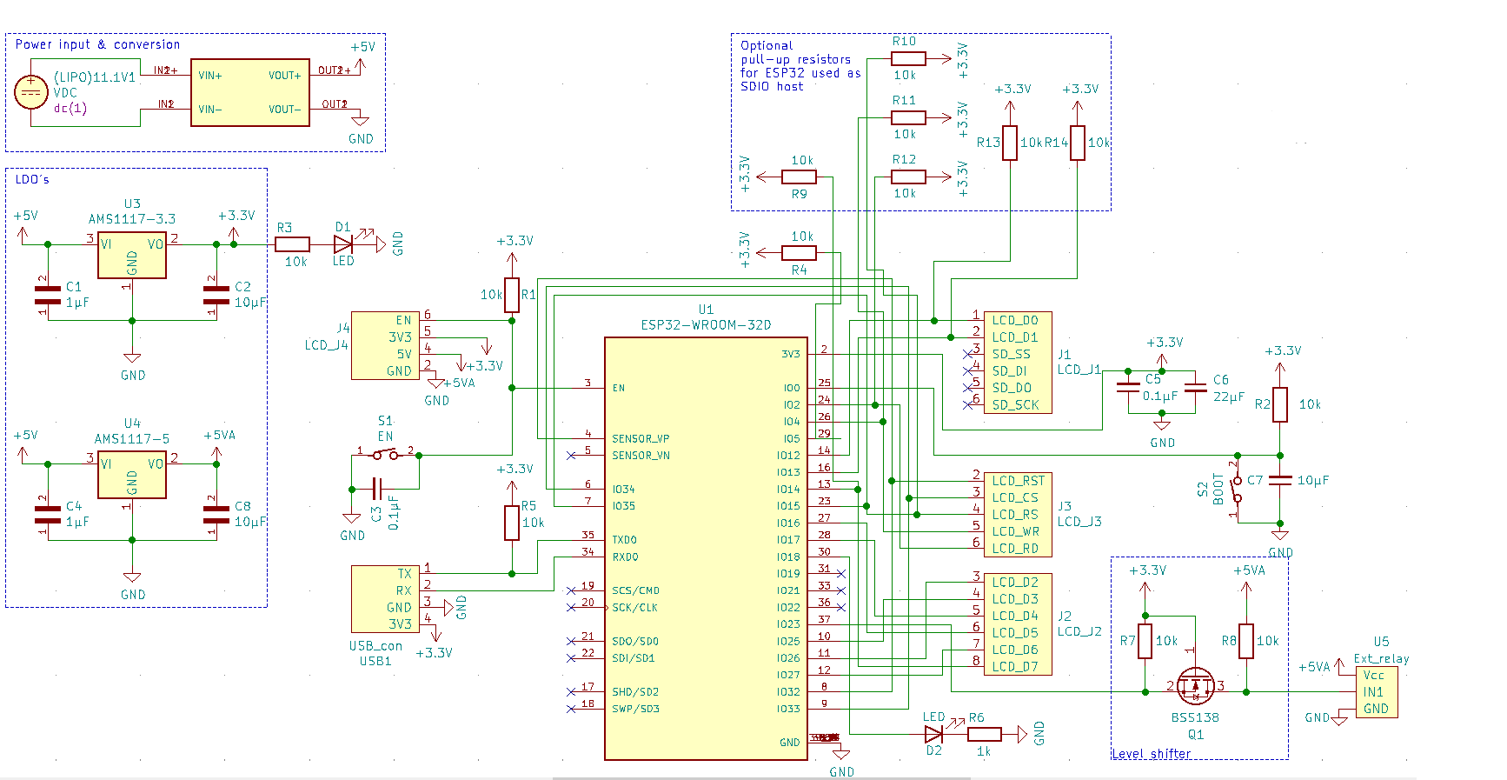Select the D1 LED diode symbol
Viewport: 1507px width, 780px height.
coord(344,245)
